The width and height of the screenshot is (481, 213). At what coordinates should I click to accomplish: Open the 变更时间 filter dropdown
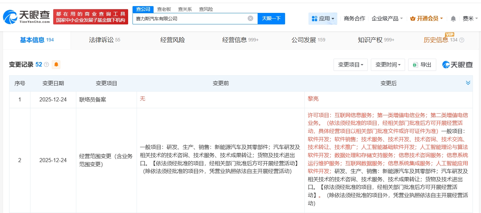point(388,65)
